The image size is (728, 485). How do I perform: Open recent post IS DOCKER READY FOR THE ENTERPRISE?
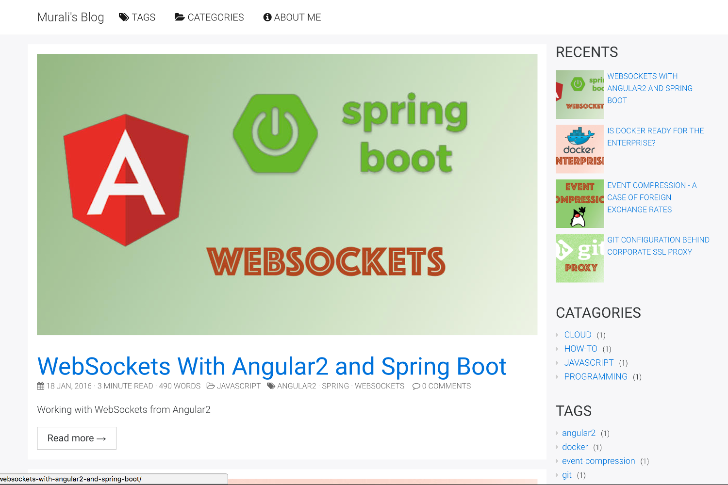coord(655,137)
